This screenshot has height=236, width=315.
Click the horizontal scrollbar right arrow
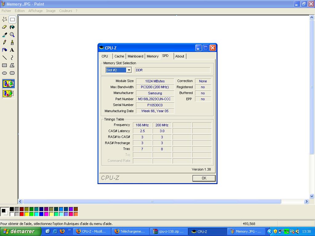[x=306, y=202]
